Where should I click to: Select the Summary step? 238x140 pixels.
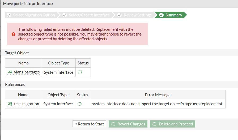[x=173, y=15]
